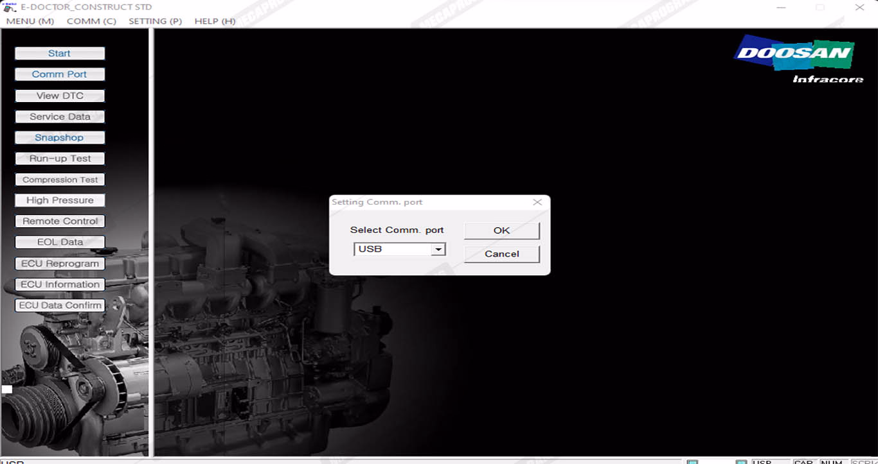Screen dimensions: 878x464
Task: Open the COMM (C) menu
Action: 91,21
